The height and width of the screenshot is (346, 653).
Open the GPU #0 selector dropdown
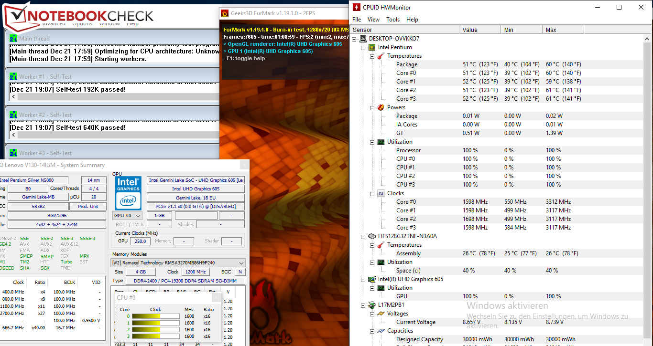coord(128,216)
